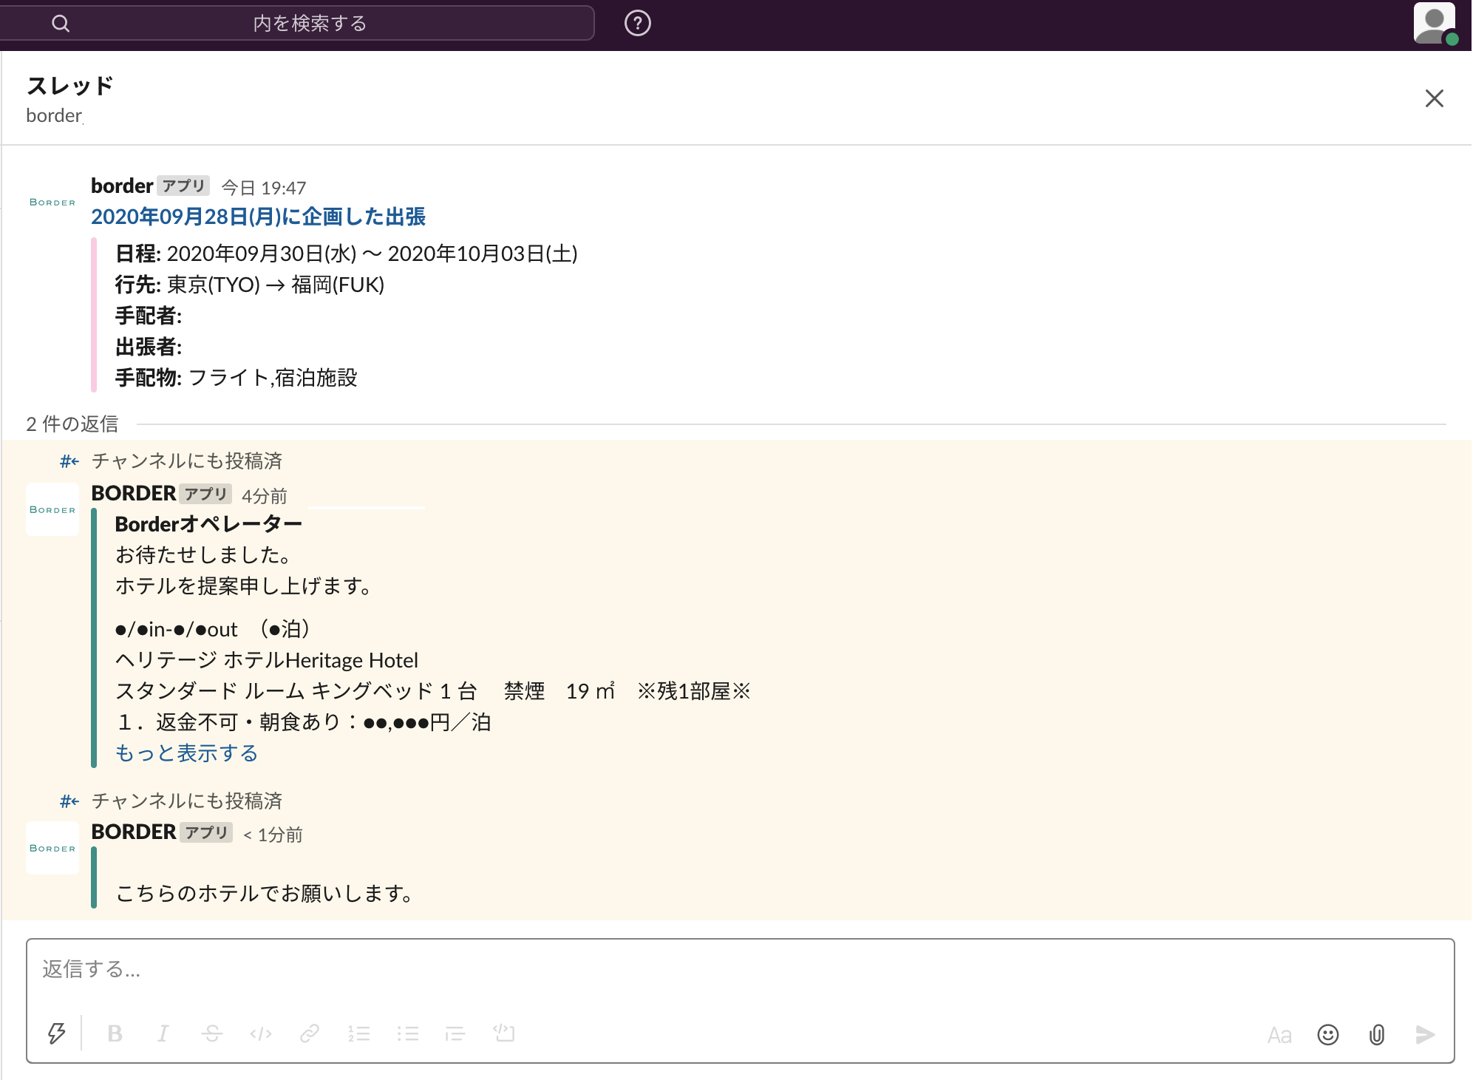Hide formatting toolbar with Aa icon
The width and height of the screenshot is (1473, 1080).
coord(1279,1035)
